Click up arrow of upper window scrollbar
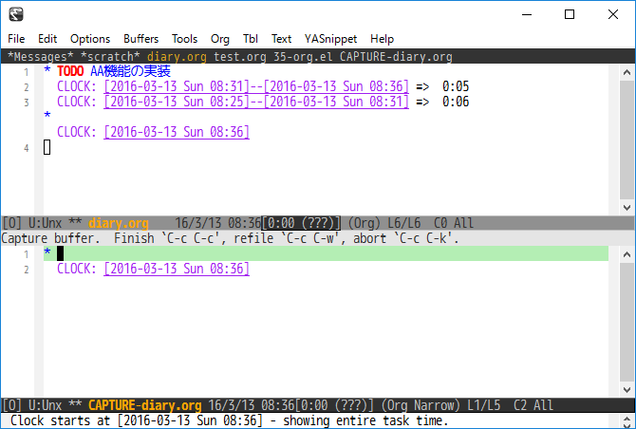Viewport: 636px width, 429px height. coord(627,72)
